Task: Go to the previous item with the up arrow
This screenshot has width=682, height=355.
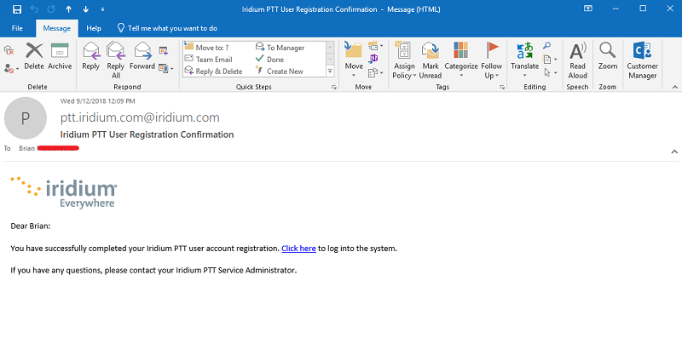Action: pos(68,9)
